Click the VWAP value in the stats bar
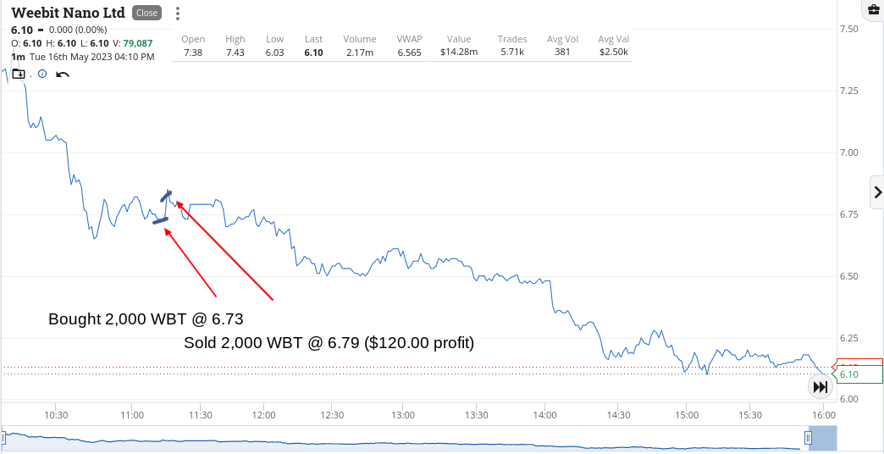Viewport: 884px width, 454px height. pos(409,53)
